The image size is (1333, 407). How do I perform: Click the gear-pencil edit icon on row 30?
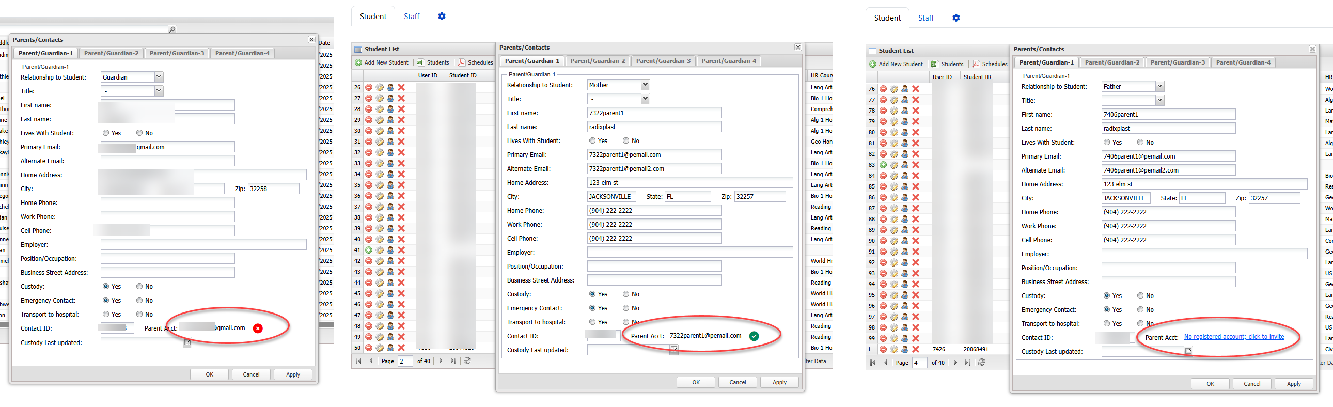tap(380, 131)
